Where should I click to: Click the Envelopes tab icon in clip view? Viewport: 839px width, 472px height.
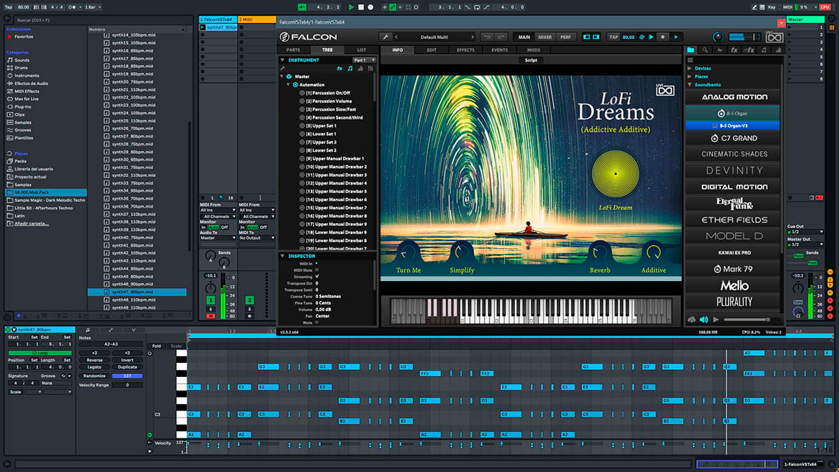pyautogui.click(x=110, y=329)
